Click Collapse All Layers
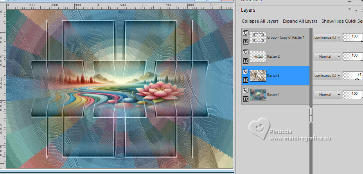The image size is (363, 174). pos(260,21)
